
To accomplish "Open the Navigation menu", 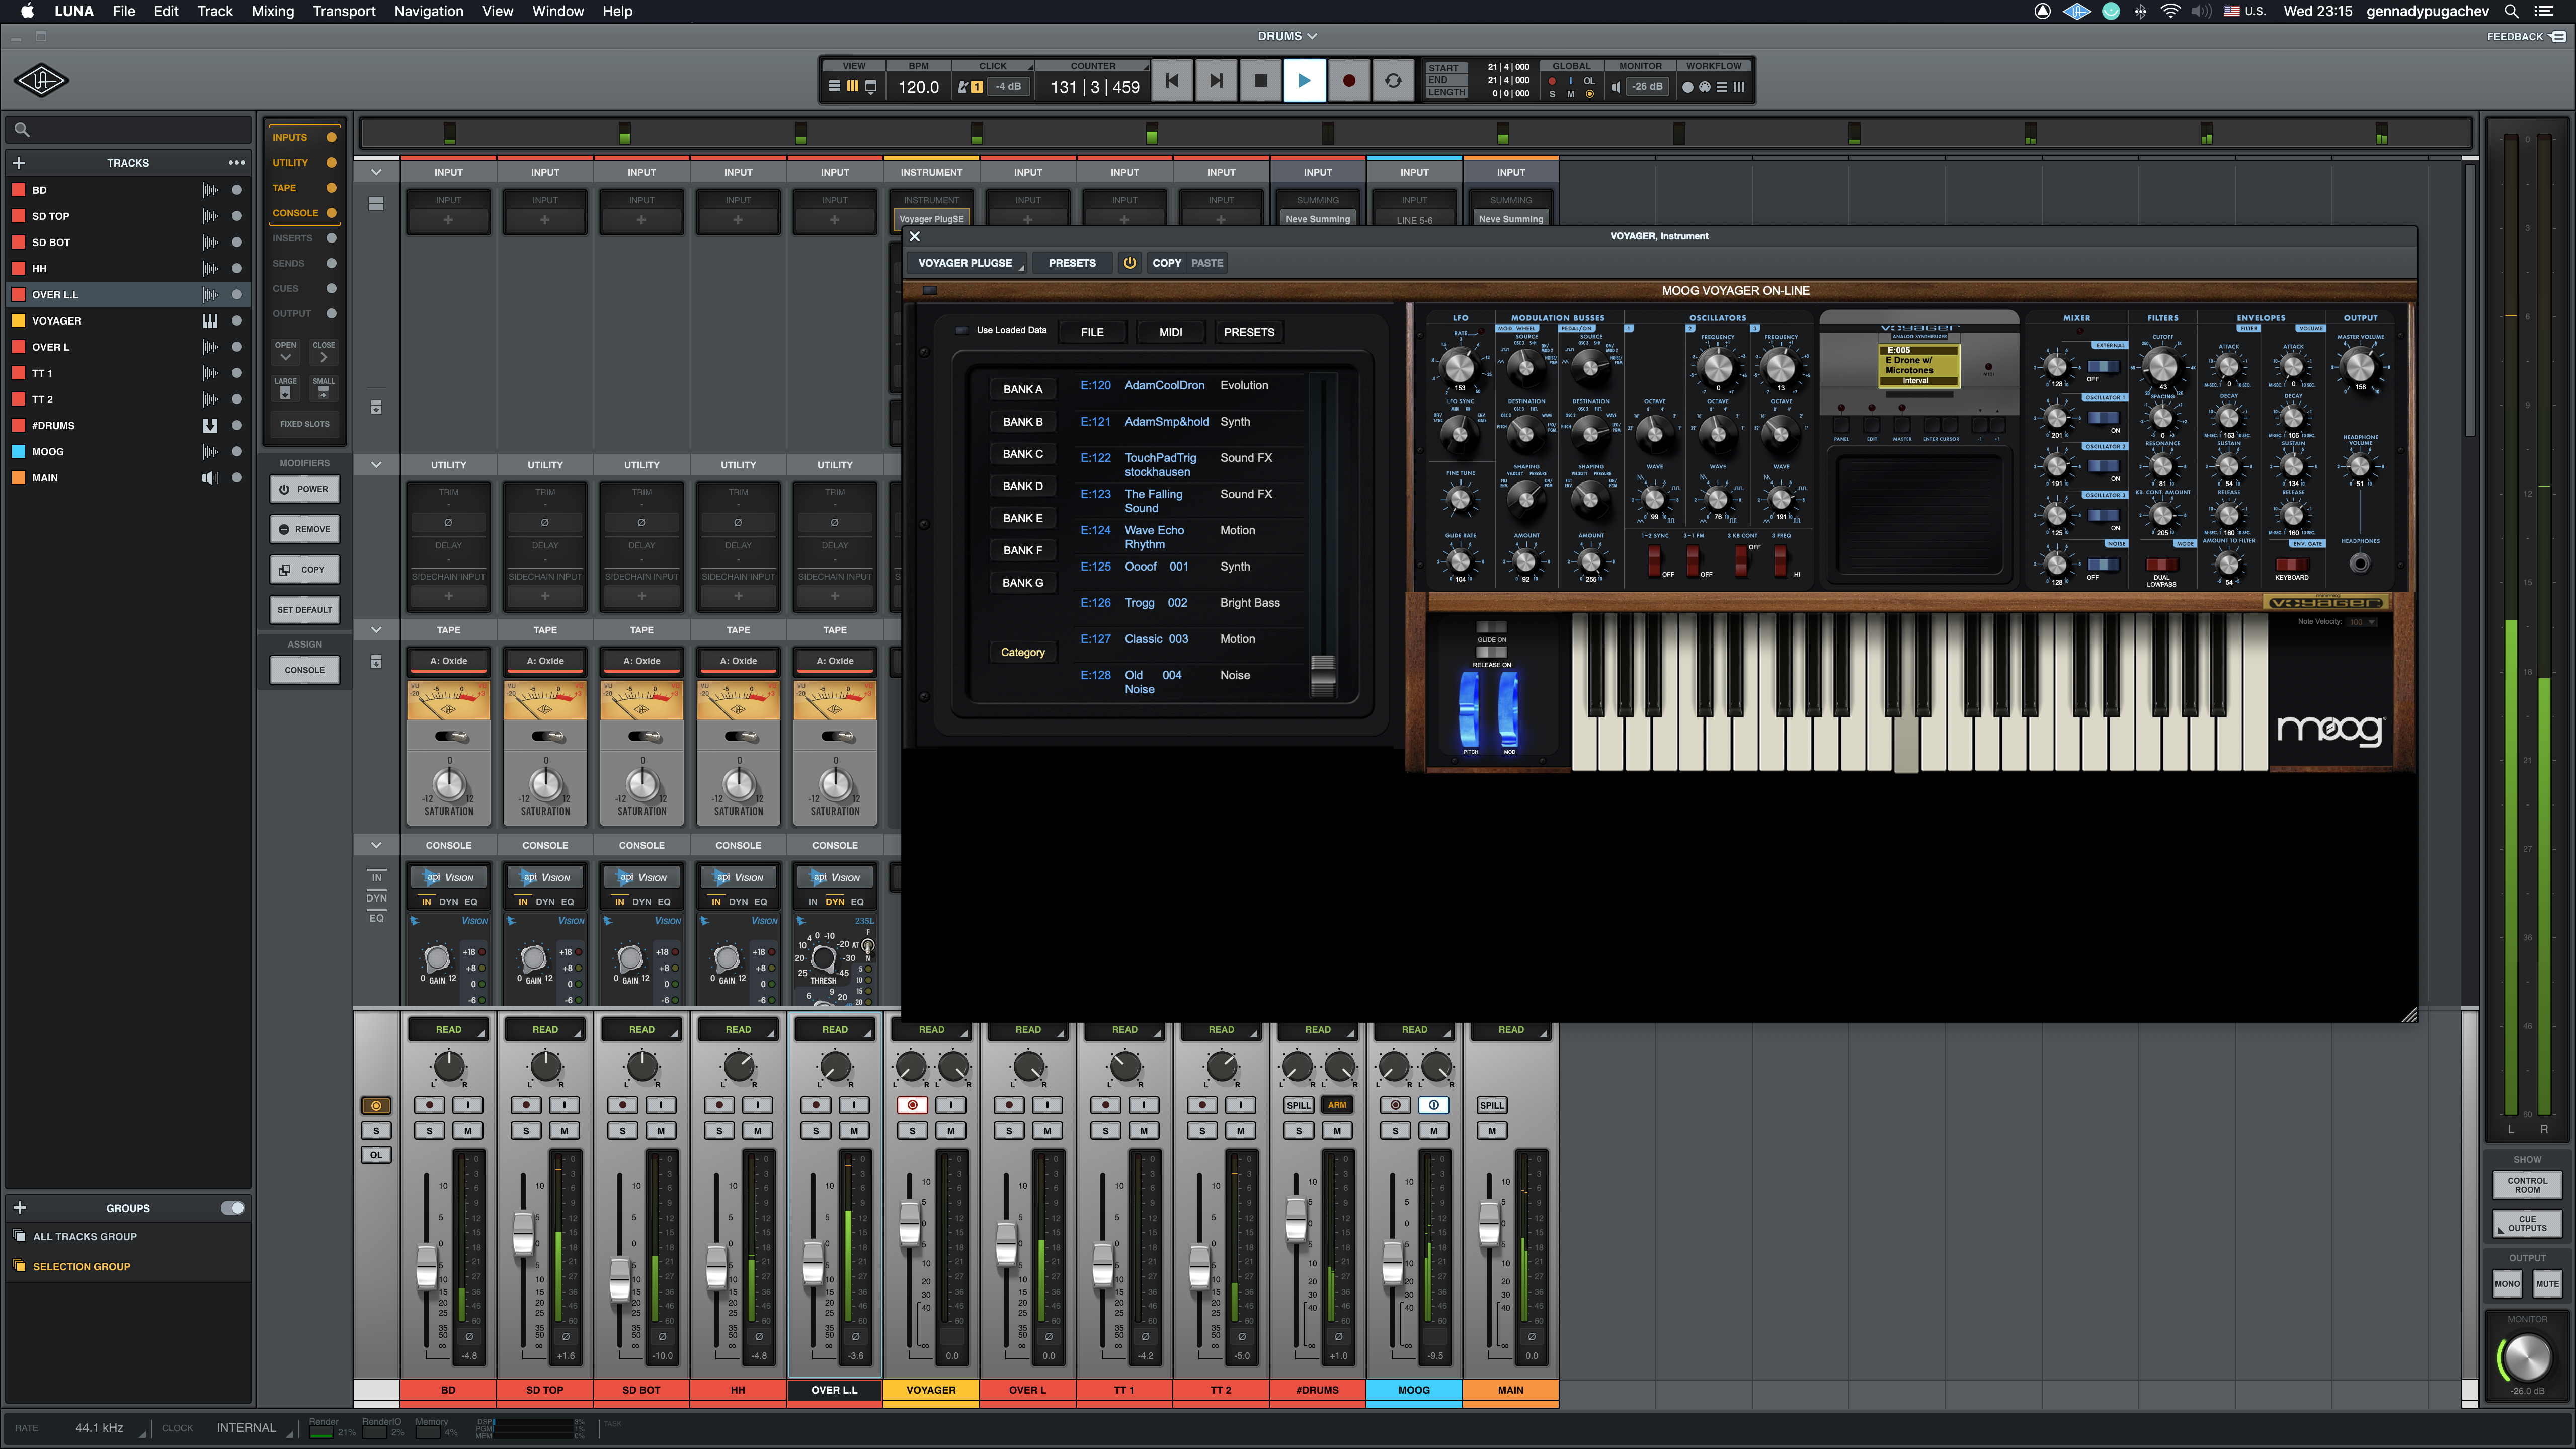I will click(x=428, y=11).
